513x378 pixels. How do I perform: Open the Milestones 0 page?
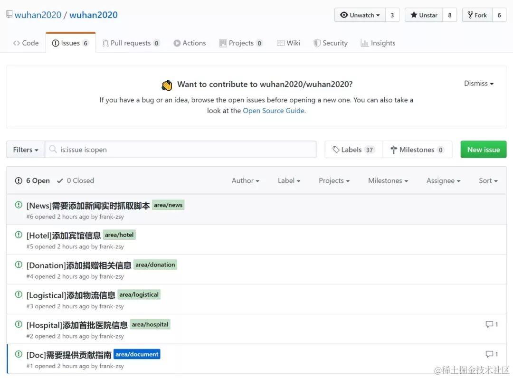tap(418, 150)
